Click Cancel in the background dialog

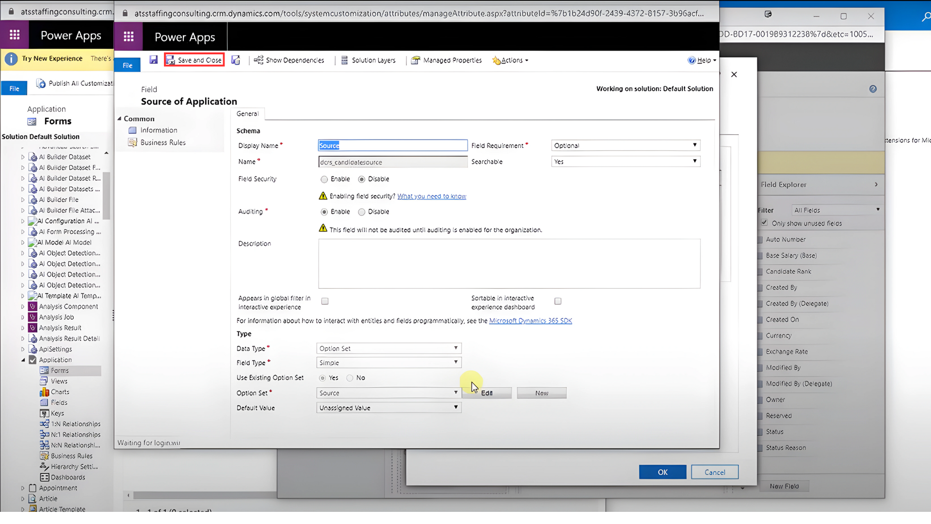715,472
